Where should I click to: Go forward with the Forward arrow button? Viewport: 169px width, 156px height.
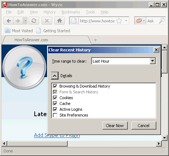(x=18, y=21)
